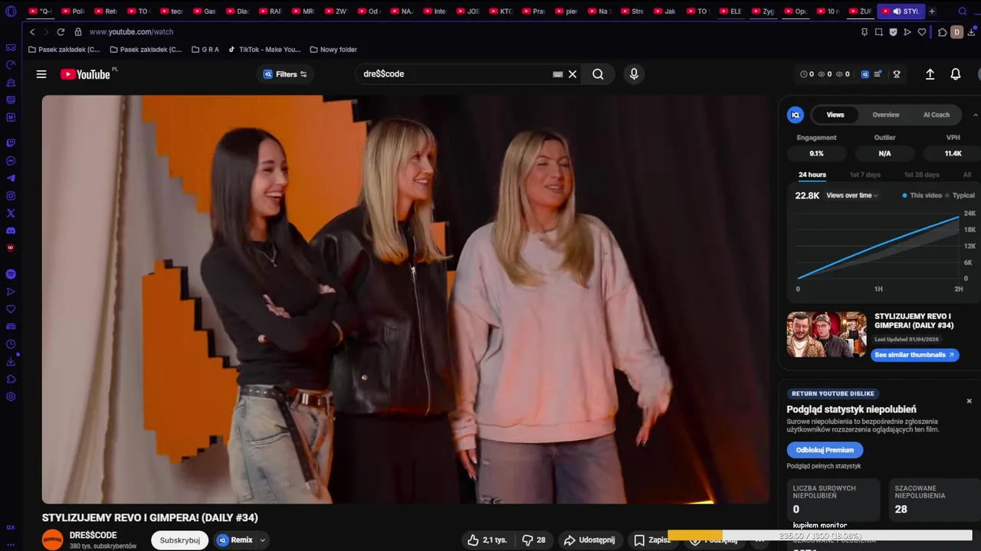Clear the search query with the X
The image size is (981, 551).
(573, 74)
